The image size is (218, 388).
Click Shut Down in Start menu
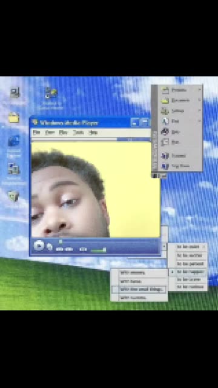pyautogui.click(x=177, y=166)
